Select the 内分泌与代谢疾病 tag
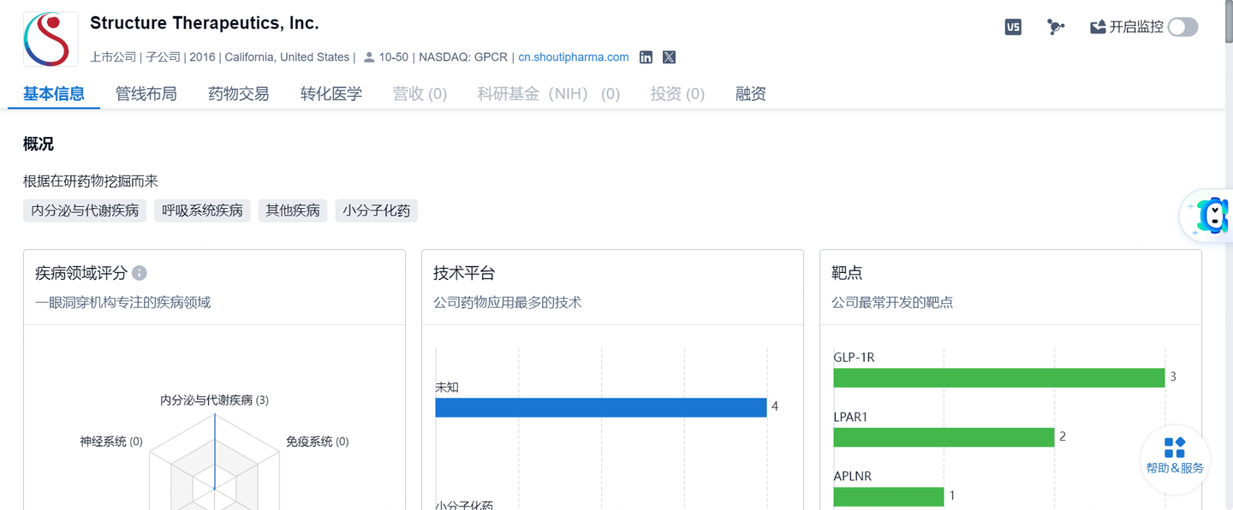Image resolution: width=1233 pixels, height=510 pixels. click(x=84, y=211)
